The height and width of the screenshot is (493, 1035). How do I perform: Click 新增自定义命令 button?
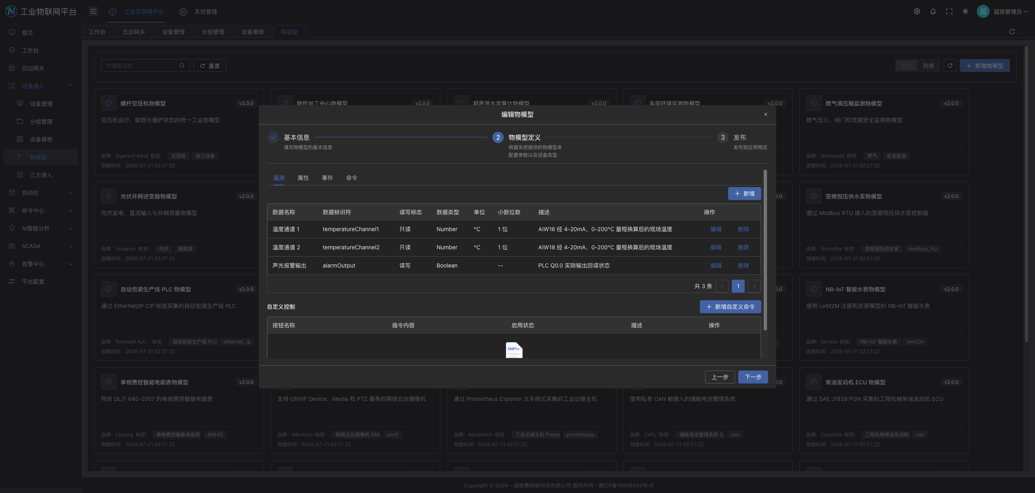(x=730, y=307)
